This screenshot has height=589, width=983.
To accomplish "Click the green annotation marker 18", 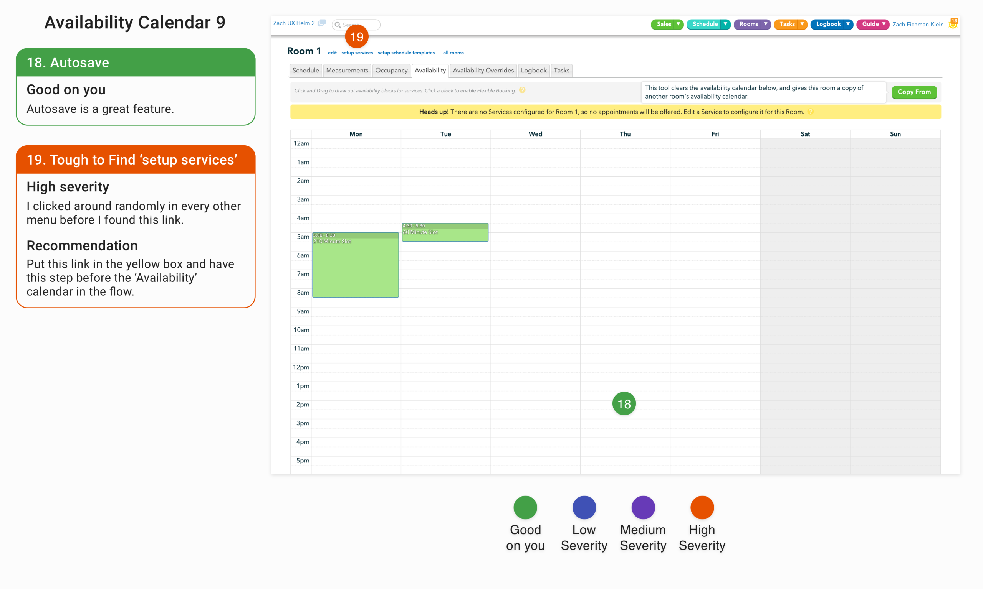I will coord(624,404).
